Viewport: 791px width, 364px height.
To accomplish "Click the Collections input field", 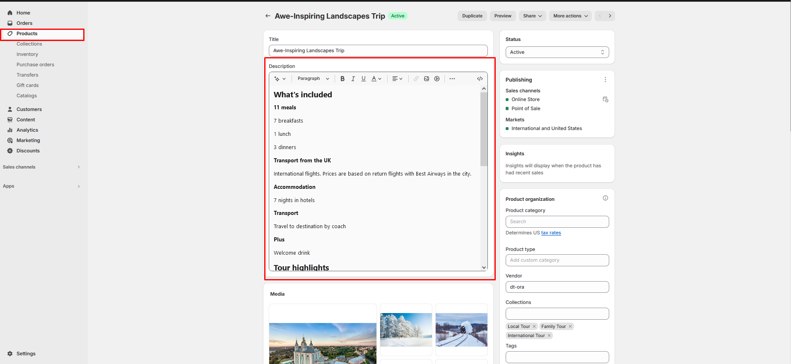I will click(x=557, y=313).
